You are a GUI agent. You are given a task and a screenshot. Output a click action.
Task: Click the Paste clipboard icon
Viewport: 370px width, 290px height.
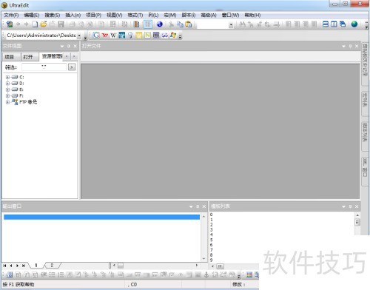(189, 24)
